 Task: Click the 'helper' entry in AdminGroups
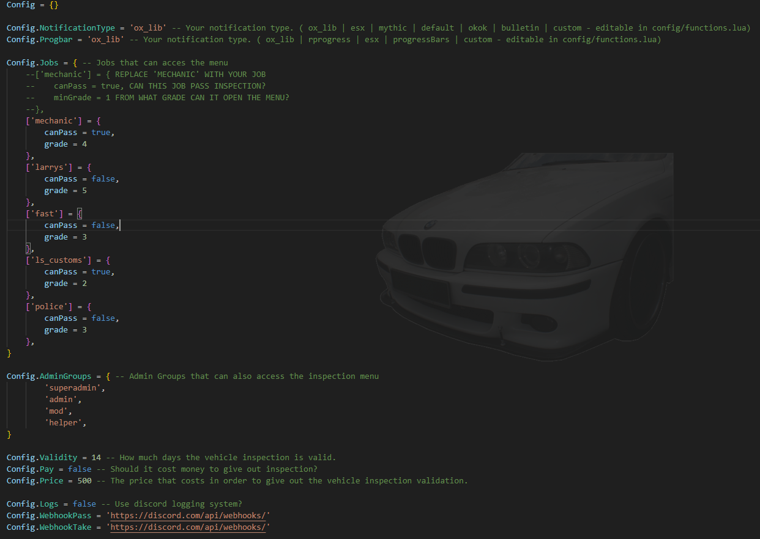point(63,422)
